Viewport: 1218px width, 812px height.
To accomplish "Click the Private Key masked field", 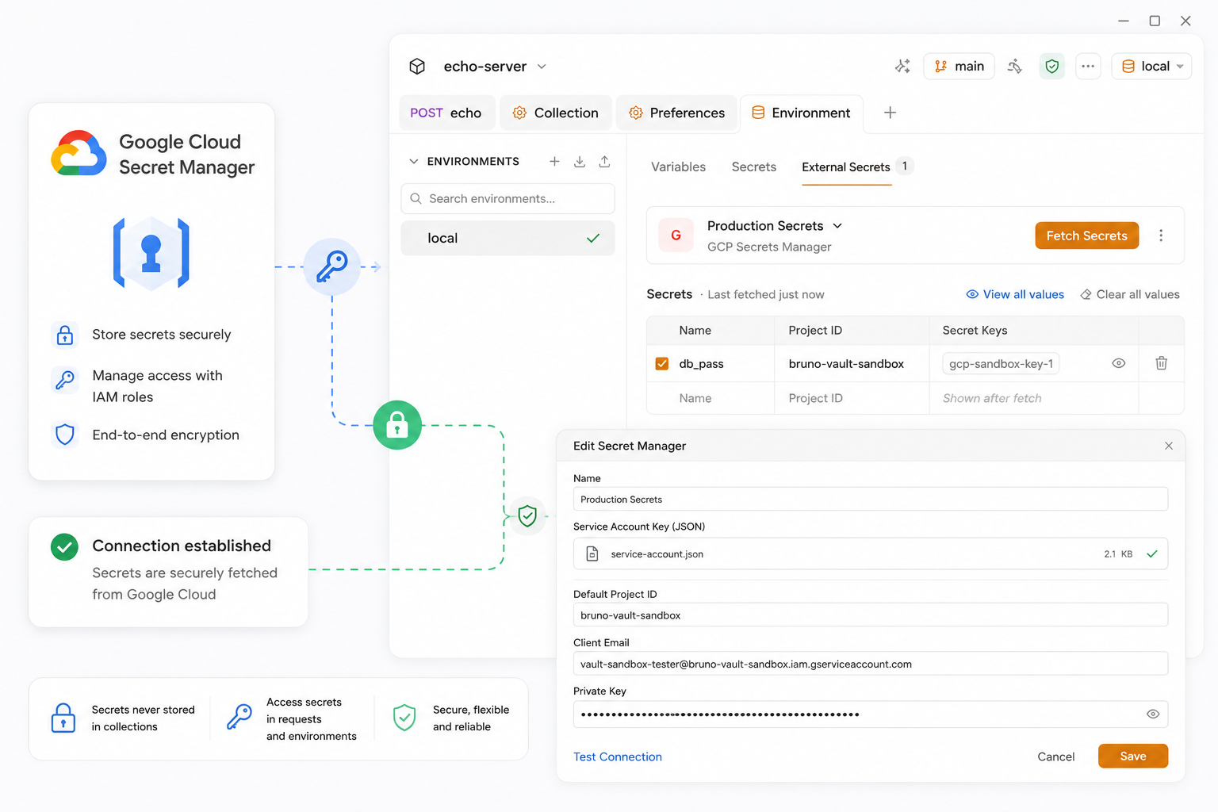I will pyautogui.click(x=870, y=714).
